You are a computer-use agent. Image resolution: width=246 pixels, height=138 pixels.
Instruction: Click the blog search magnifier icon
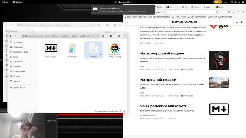(x=237, y=22)
